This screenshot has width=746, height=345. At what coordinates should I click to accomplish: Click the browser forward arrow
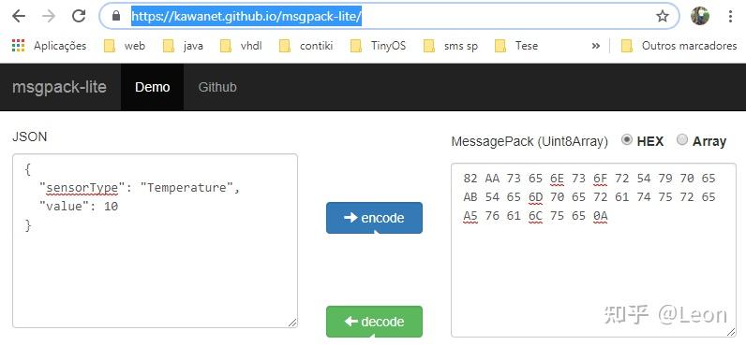click(49, 16)
